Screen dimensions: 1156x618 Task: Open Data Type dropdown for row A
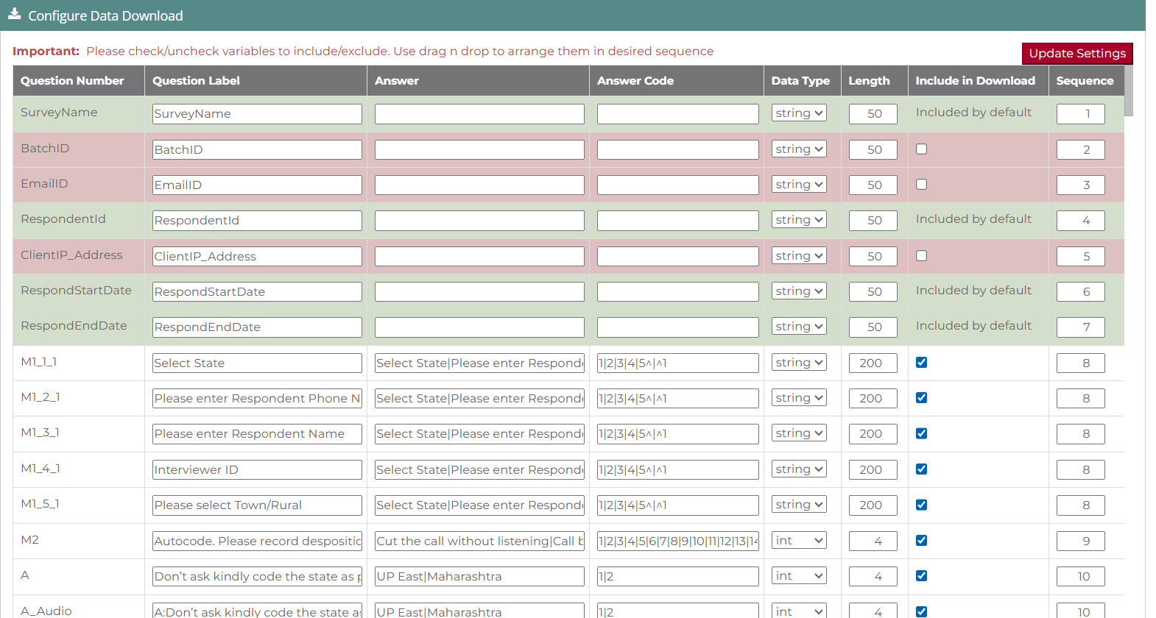pyautogui.click(x=799, y=576)
